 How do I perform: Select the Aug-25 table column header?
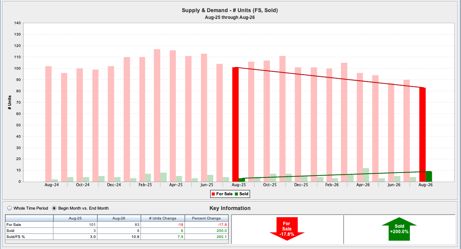[75, 218]
